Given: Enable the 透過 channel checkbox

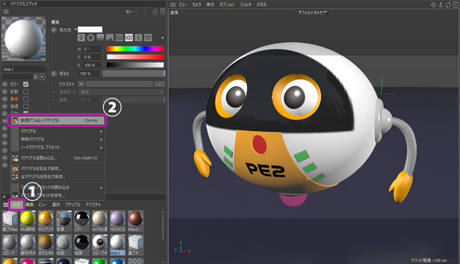Looking at the screenshot, I should (26, 106).
